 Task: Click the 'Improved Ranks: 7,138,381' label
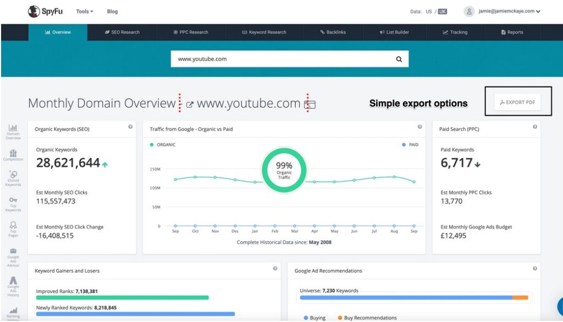pyautogui.click(x=67, y=291)
